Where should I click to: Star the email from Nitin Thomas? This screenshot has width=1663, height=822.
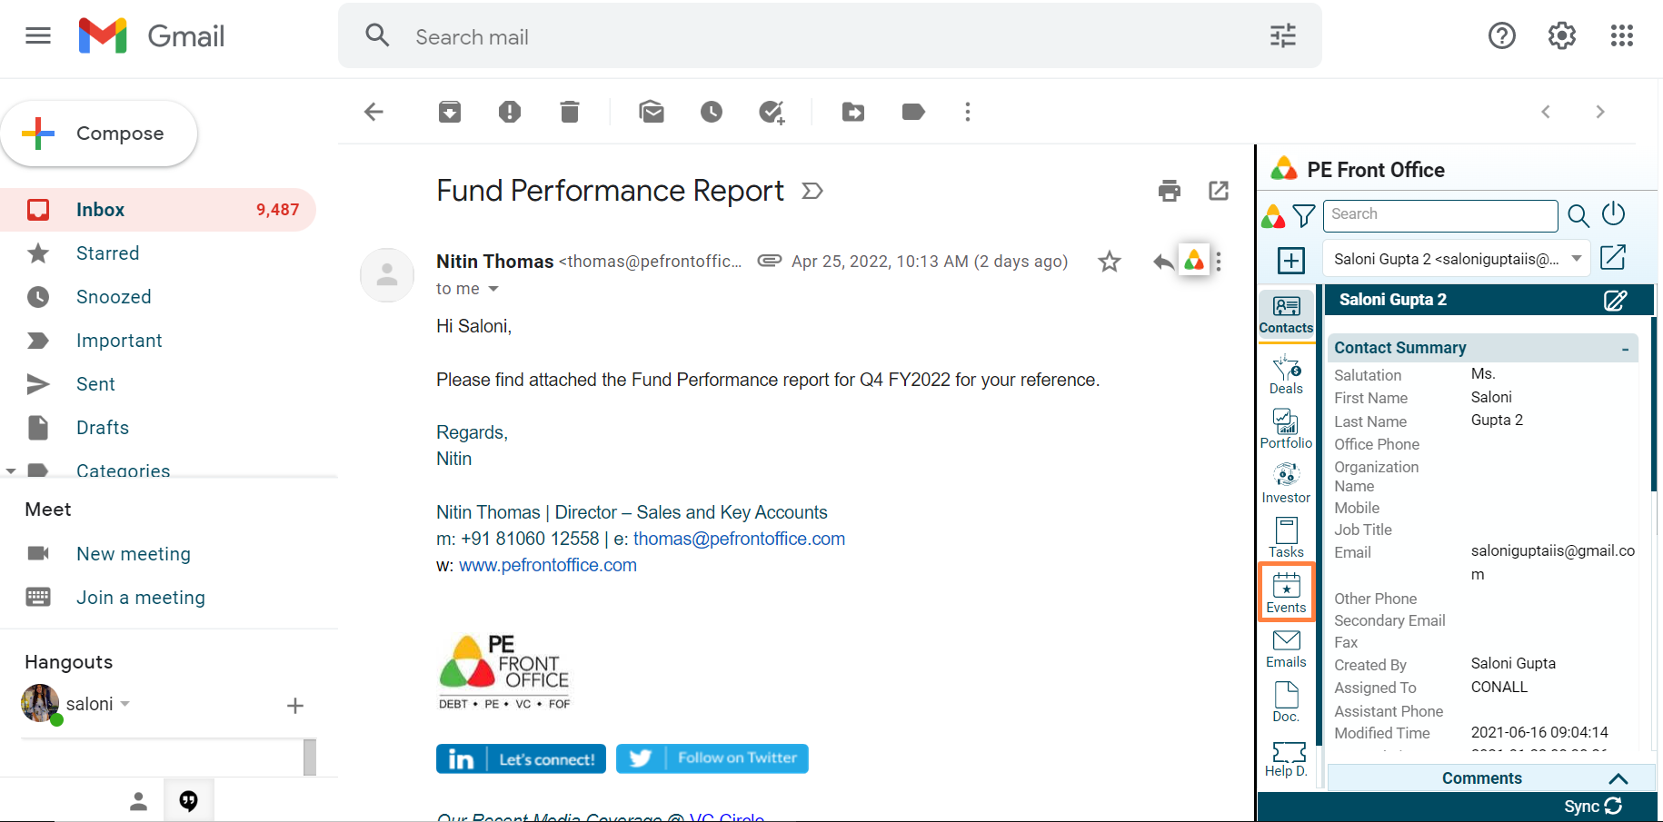point(1109,262)
